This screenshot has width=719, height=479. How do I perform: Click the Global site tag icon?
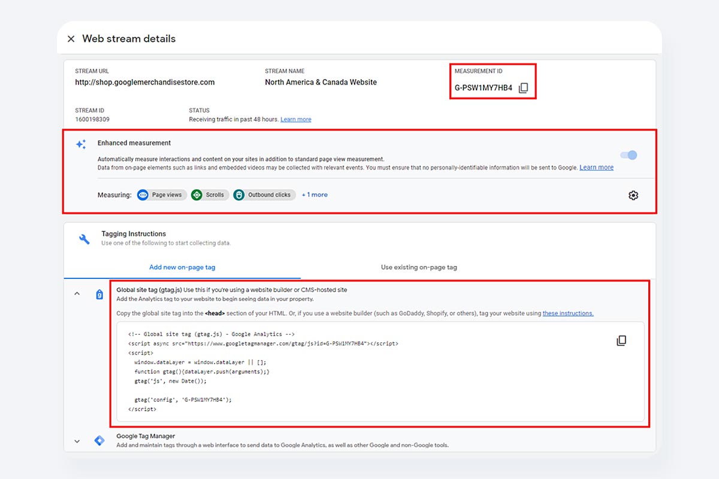click(x=99, y=294)
